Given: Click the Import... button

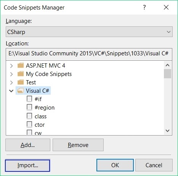Looking at the screenshot, I should (27, 165).
